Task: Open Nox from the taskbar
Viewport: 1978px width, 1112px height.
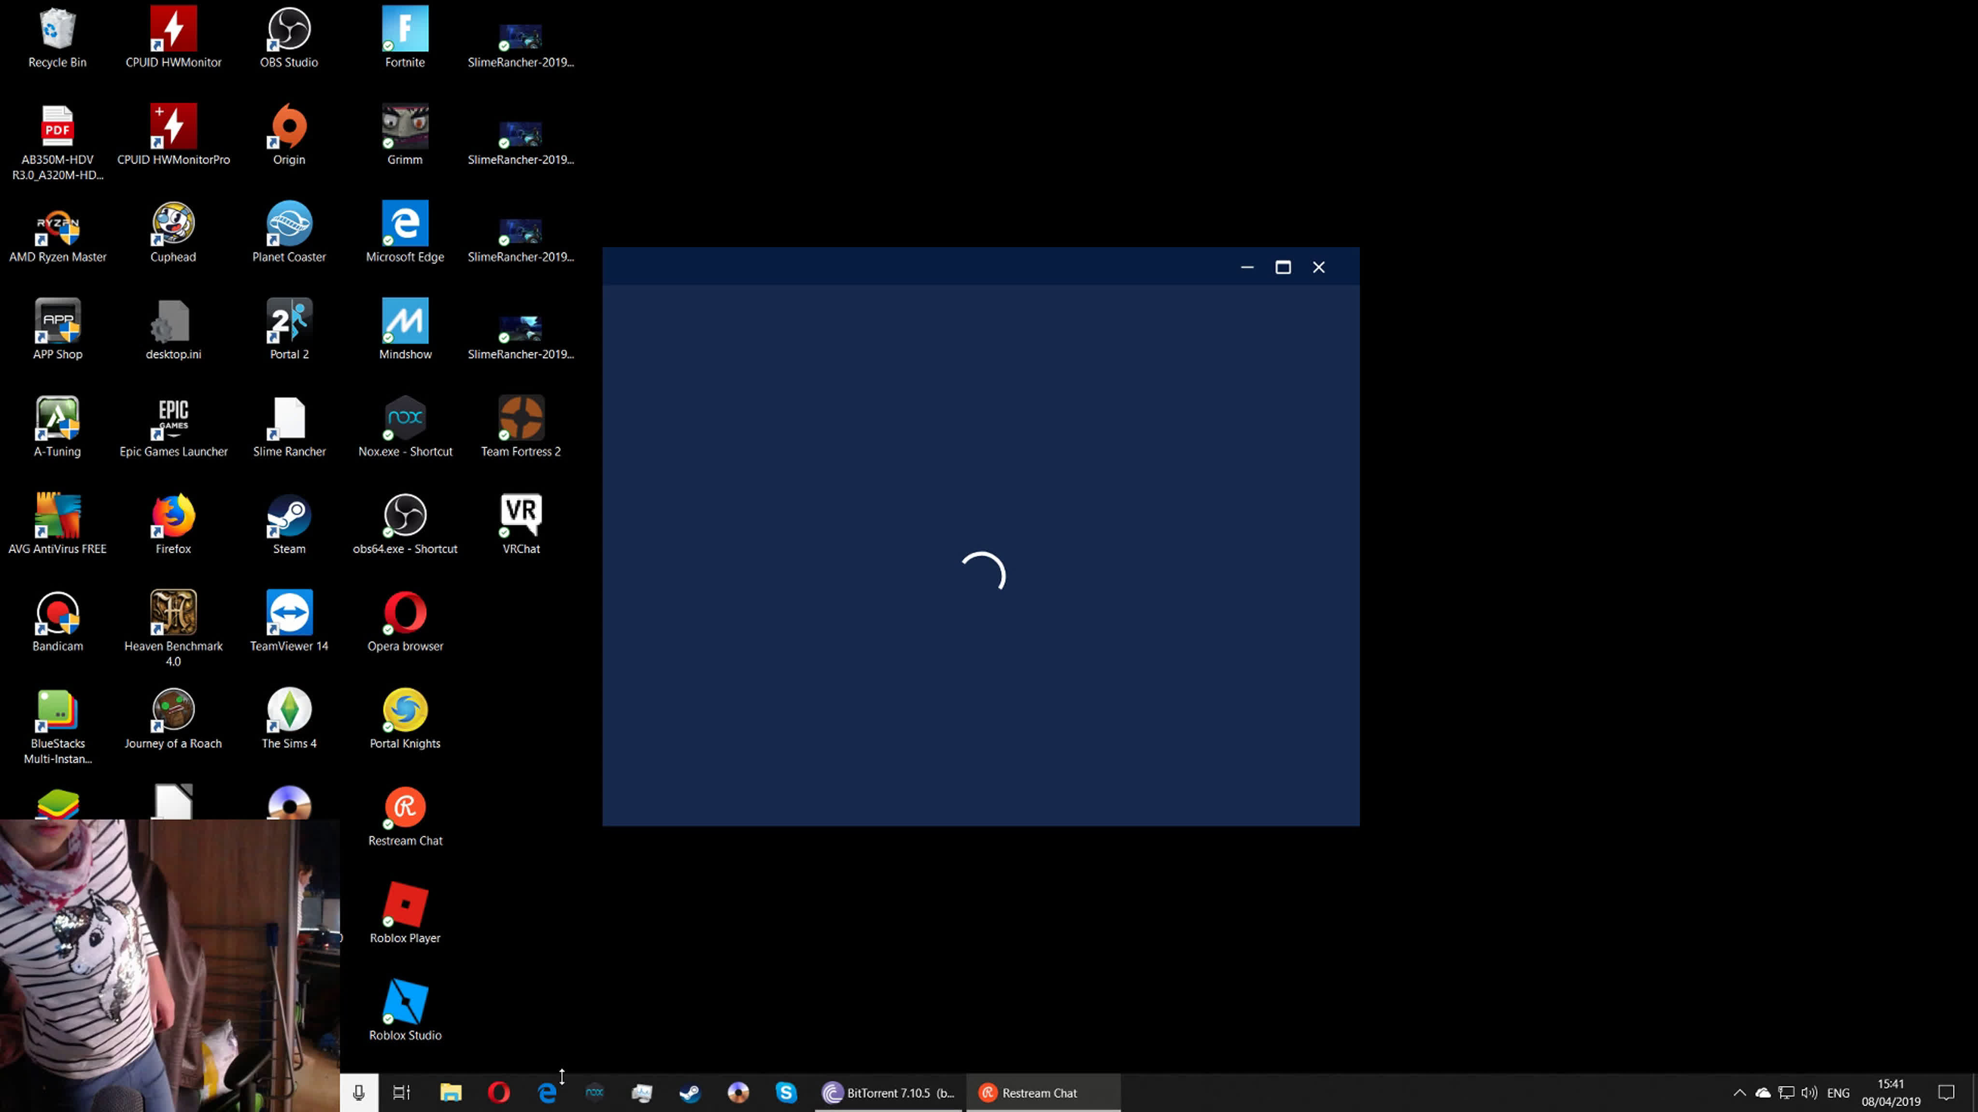Action: (x=594, y=1093)
